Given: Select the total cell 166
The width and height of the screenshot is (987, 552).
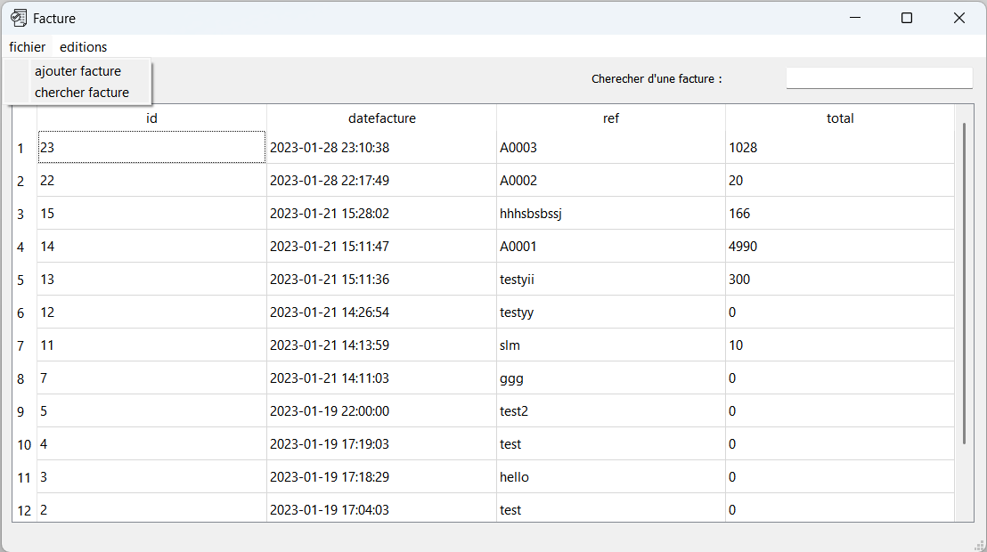Looking at the screenshot, I should pyautogui.click(x=840, y=214).
